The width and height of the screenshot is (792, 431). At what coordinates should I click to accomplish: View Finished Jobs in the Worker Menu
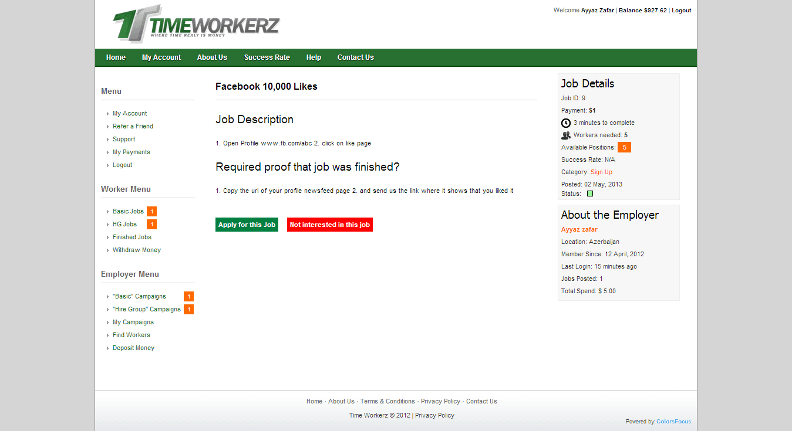click(132, 237)
